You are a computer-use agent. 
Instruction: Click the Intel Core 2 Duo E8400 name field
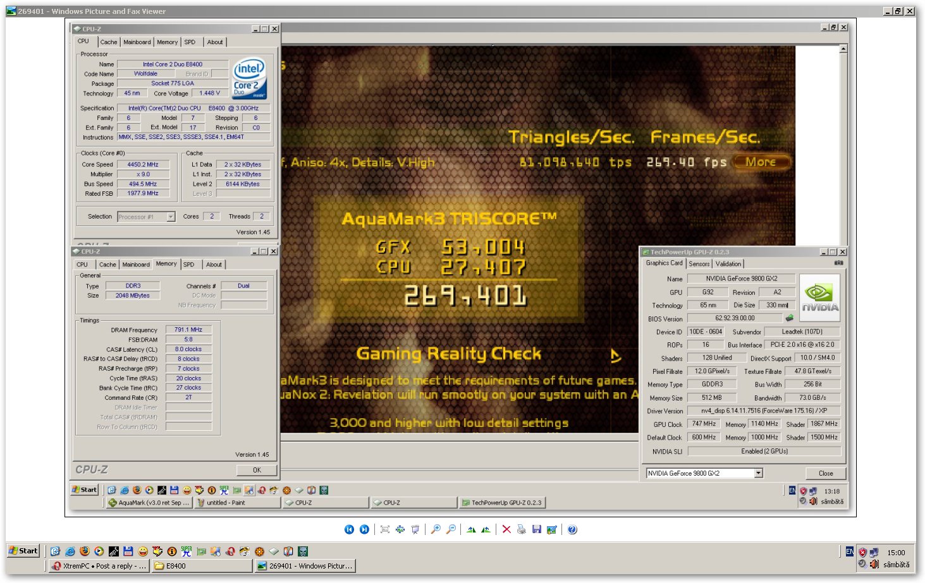(173, 64)
